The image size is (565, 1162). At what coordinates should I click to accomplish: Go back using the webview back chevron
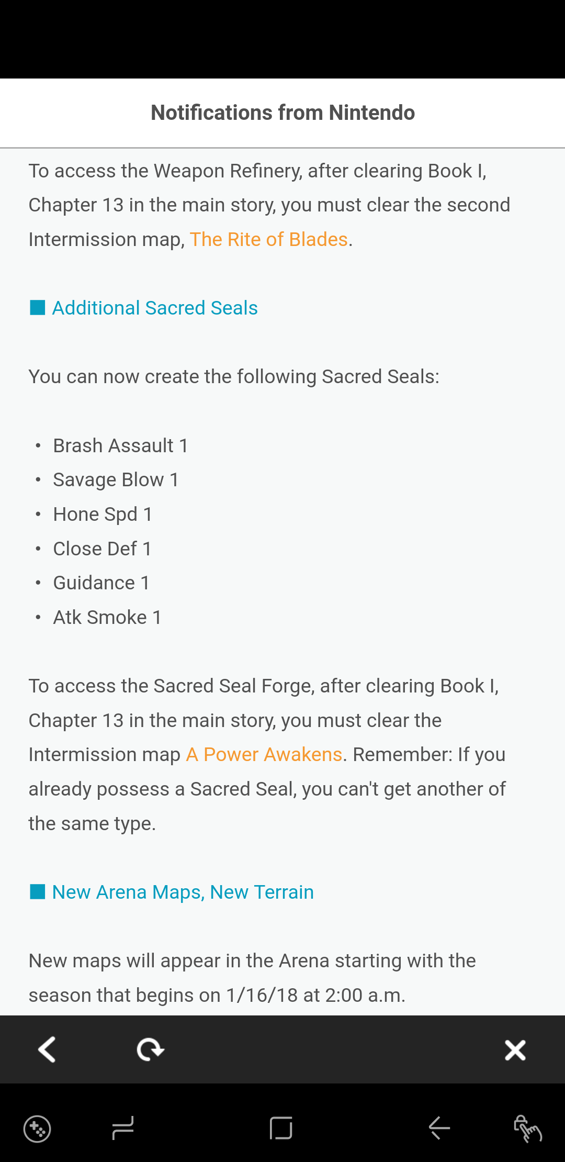pos(47,1049)
